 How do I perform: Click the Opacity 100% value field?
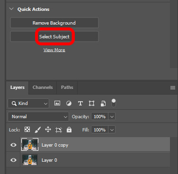(x=99, y=117)
